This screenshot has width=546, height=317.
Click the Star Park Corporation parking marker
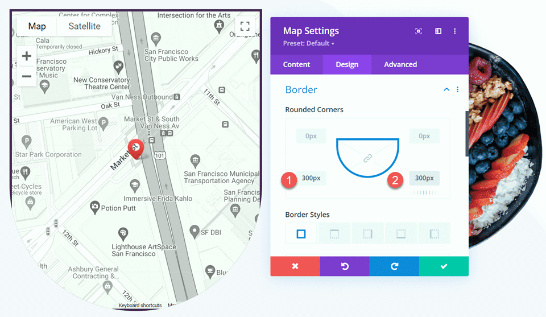point(27,142)
